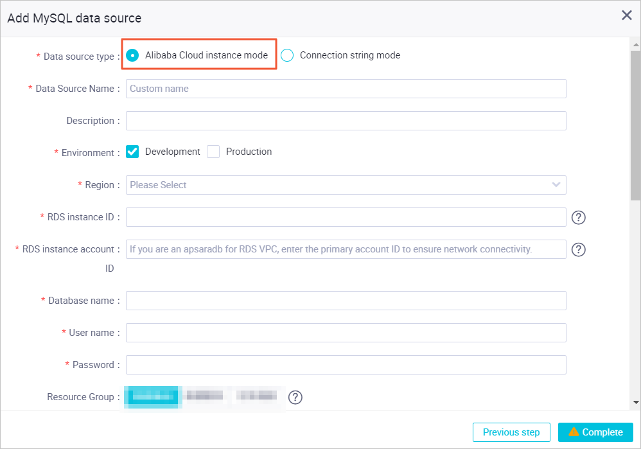Close the Add MySQL data source dialog
This screenshot has width=641, height=449.
[x=627, y=15]
